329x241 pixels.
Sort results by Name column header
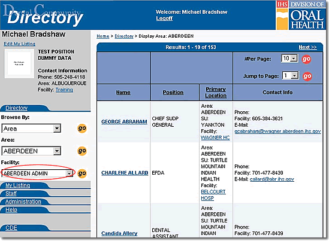123,92
